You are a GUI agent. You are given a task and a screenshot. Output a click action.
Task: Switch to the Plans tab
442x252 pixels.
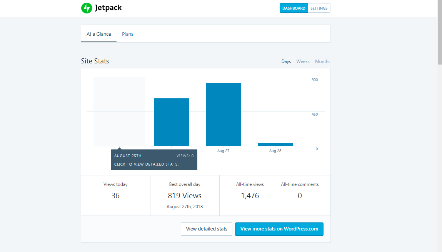pos(127,34)
